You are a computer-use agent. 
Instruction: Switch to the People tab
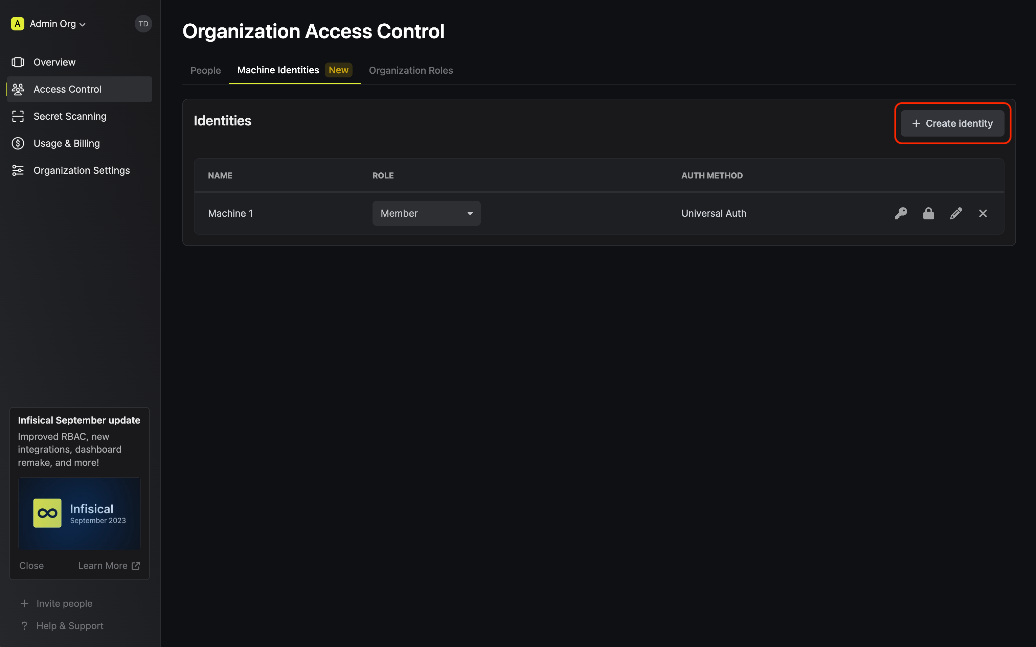pos(206,70)
